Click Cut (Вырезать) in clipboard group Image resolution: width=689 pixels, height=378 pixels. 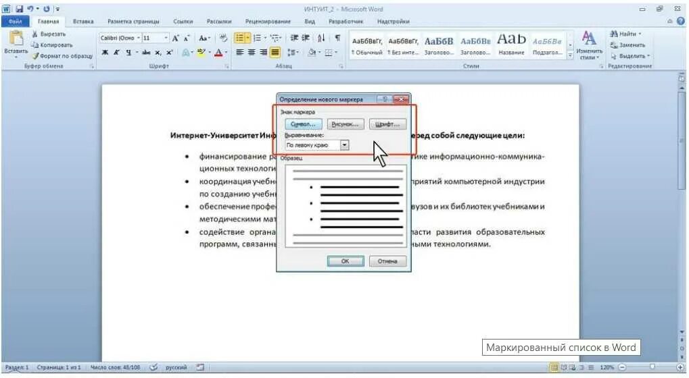(48, 34)
